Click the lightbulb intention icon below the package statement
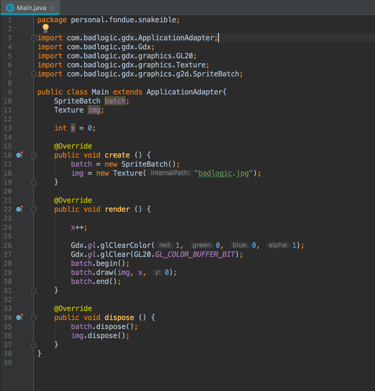This screenshot has height=391, width=375. click(45, 28)
